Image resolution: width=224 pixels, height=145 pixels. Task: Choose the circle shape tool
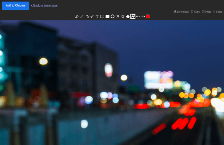113,17
